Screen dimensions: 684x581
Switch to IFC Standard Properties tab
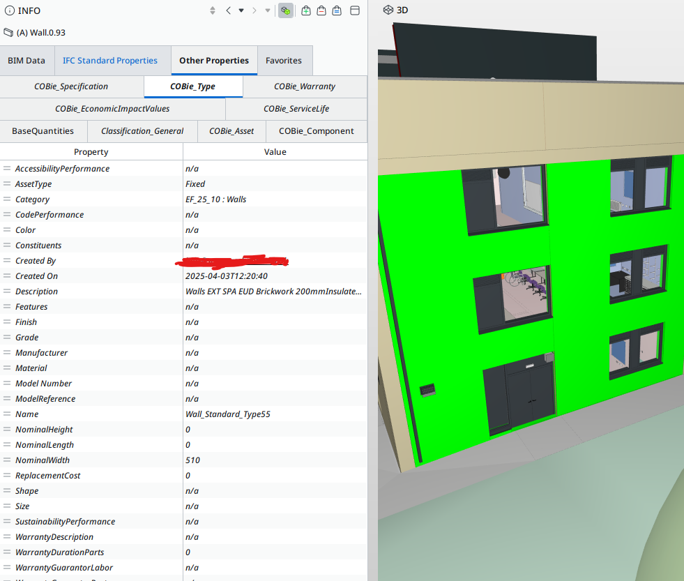[x=110, y=61]
